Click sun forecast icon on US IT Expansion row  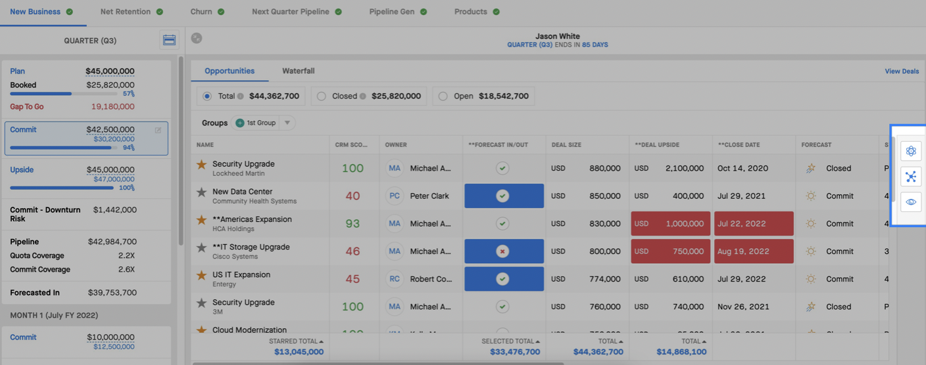coord(811,279)
